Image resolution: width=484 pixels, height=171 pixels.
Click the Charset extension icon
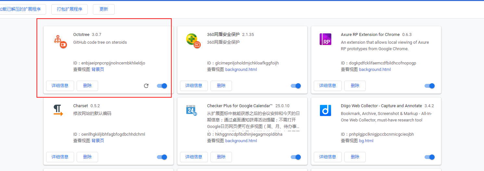(x=58, y=110)
